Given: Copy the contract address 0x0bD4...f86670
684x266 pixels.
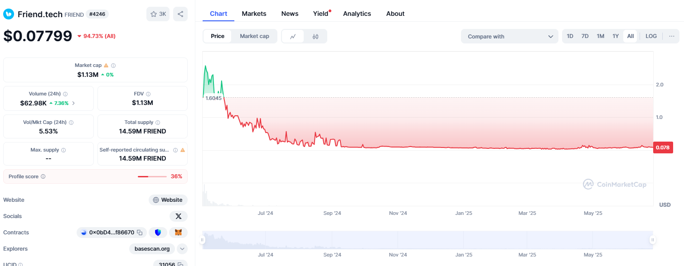Looking at the screenshot, I should click(x=140, y=233).
